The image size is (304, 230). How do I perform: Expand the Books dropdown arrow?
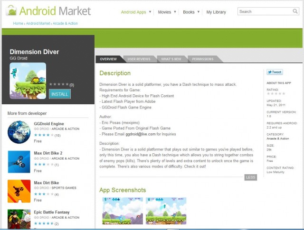(x=199, y=12)
